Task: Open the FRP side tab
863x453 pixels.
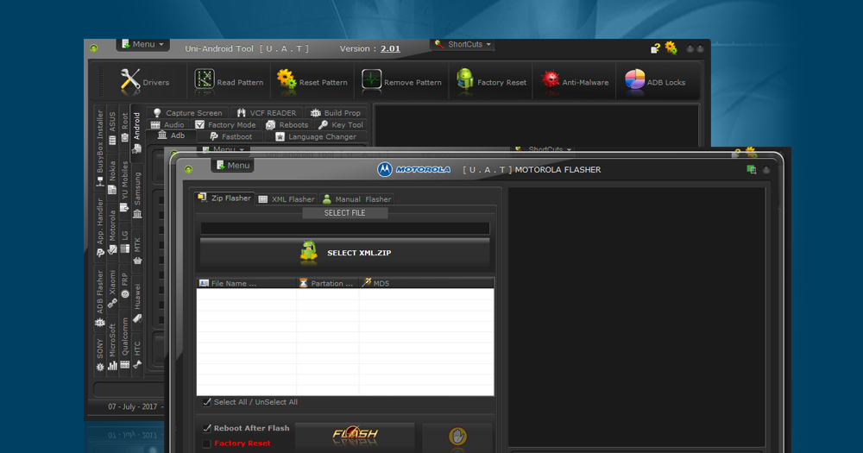Action: coord(125,286)
